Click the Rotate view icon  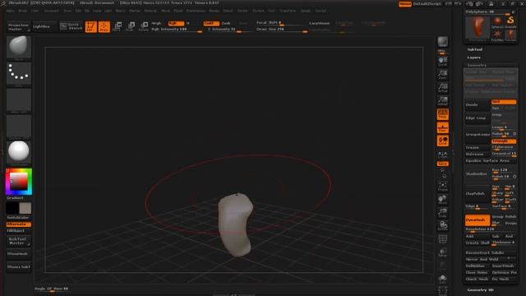click(x=442, y=225)
